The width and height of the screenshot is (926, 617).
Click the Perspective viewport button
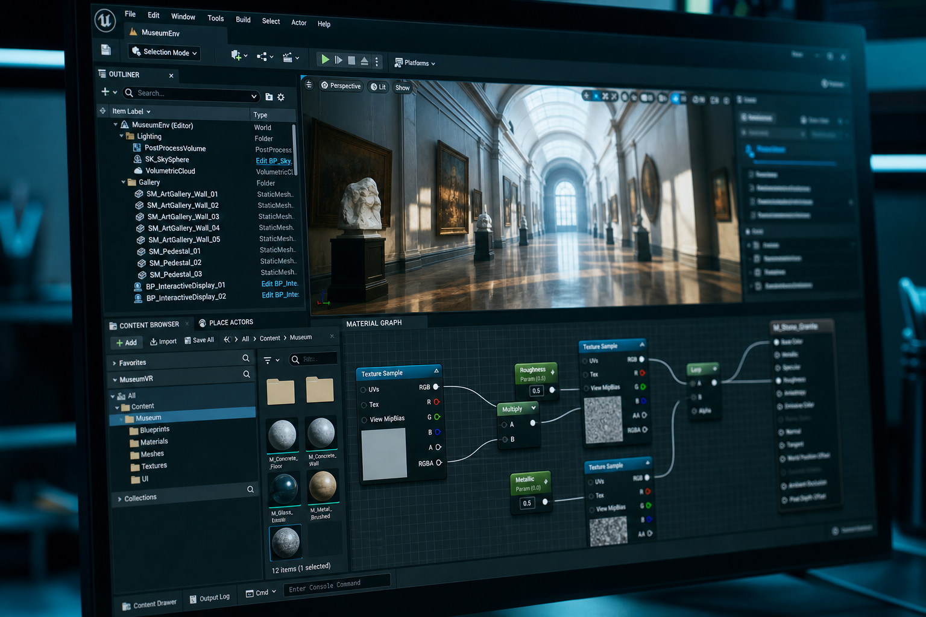coord(341,86)
